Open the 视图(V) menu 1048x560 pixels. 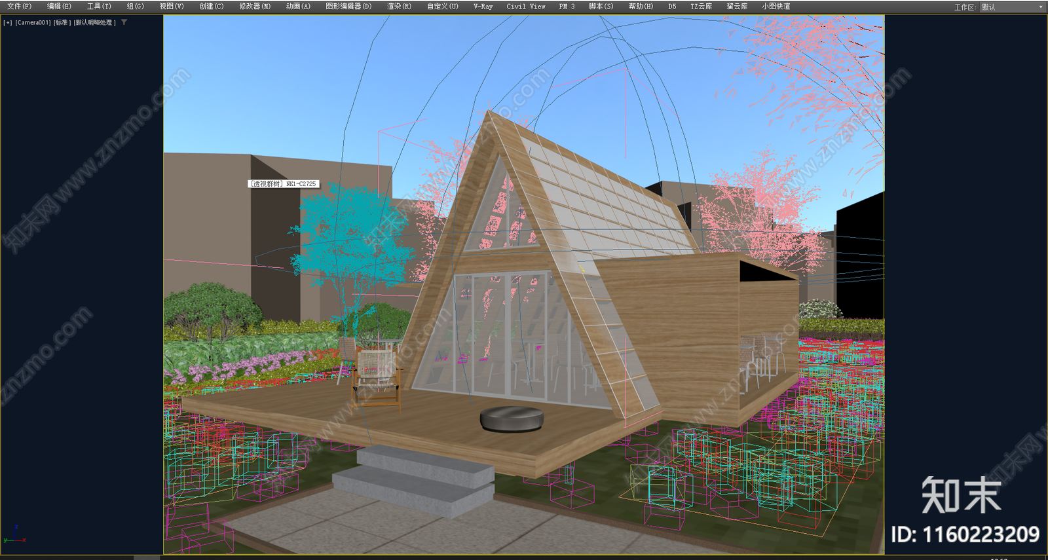[172, 6]
